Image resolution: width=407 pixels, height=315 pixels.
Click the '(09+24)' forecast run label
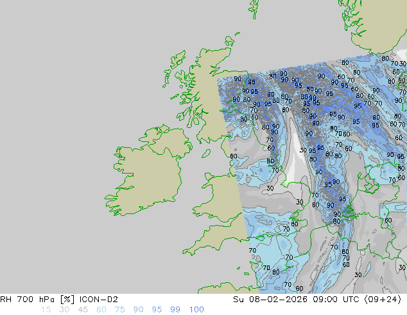(383, 300)
